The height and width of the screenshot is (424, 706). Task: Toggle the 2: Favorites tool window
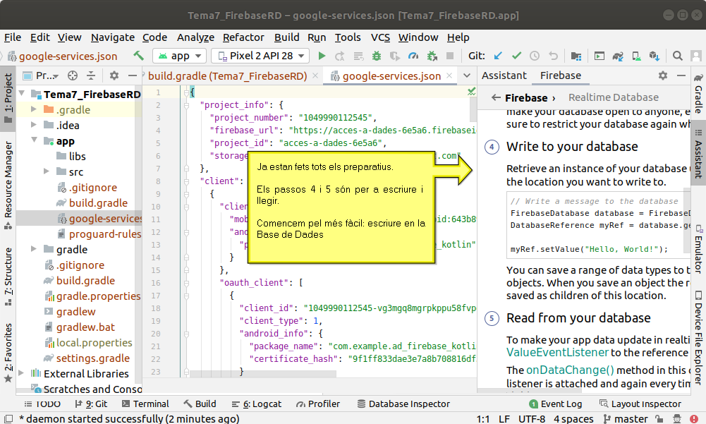[8, 353]
